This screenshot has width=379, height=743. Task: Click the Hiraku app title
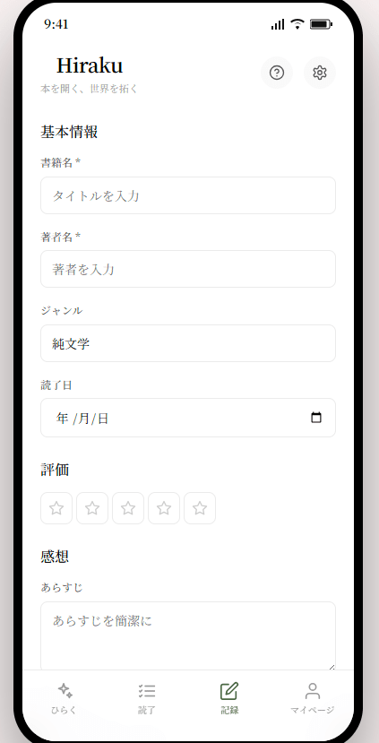pyautogui.click(x=90, y=65)
